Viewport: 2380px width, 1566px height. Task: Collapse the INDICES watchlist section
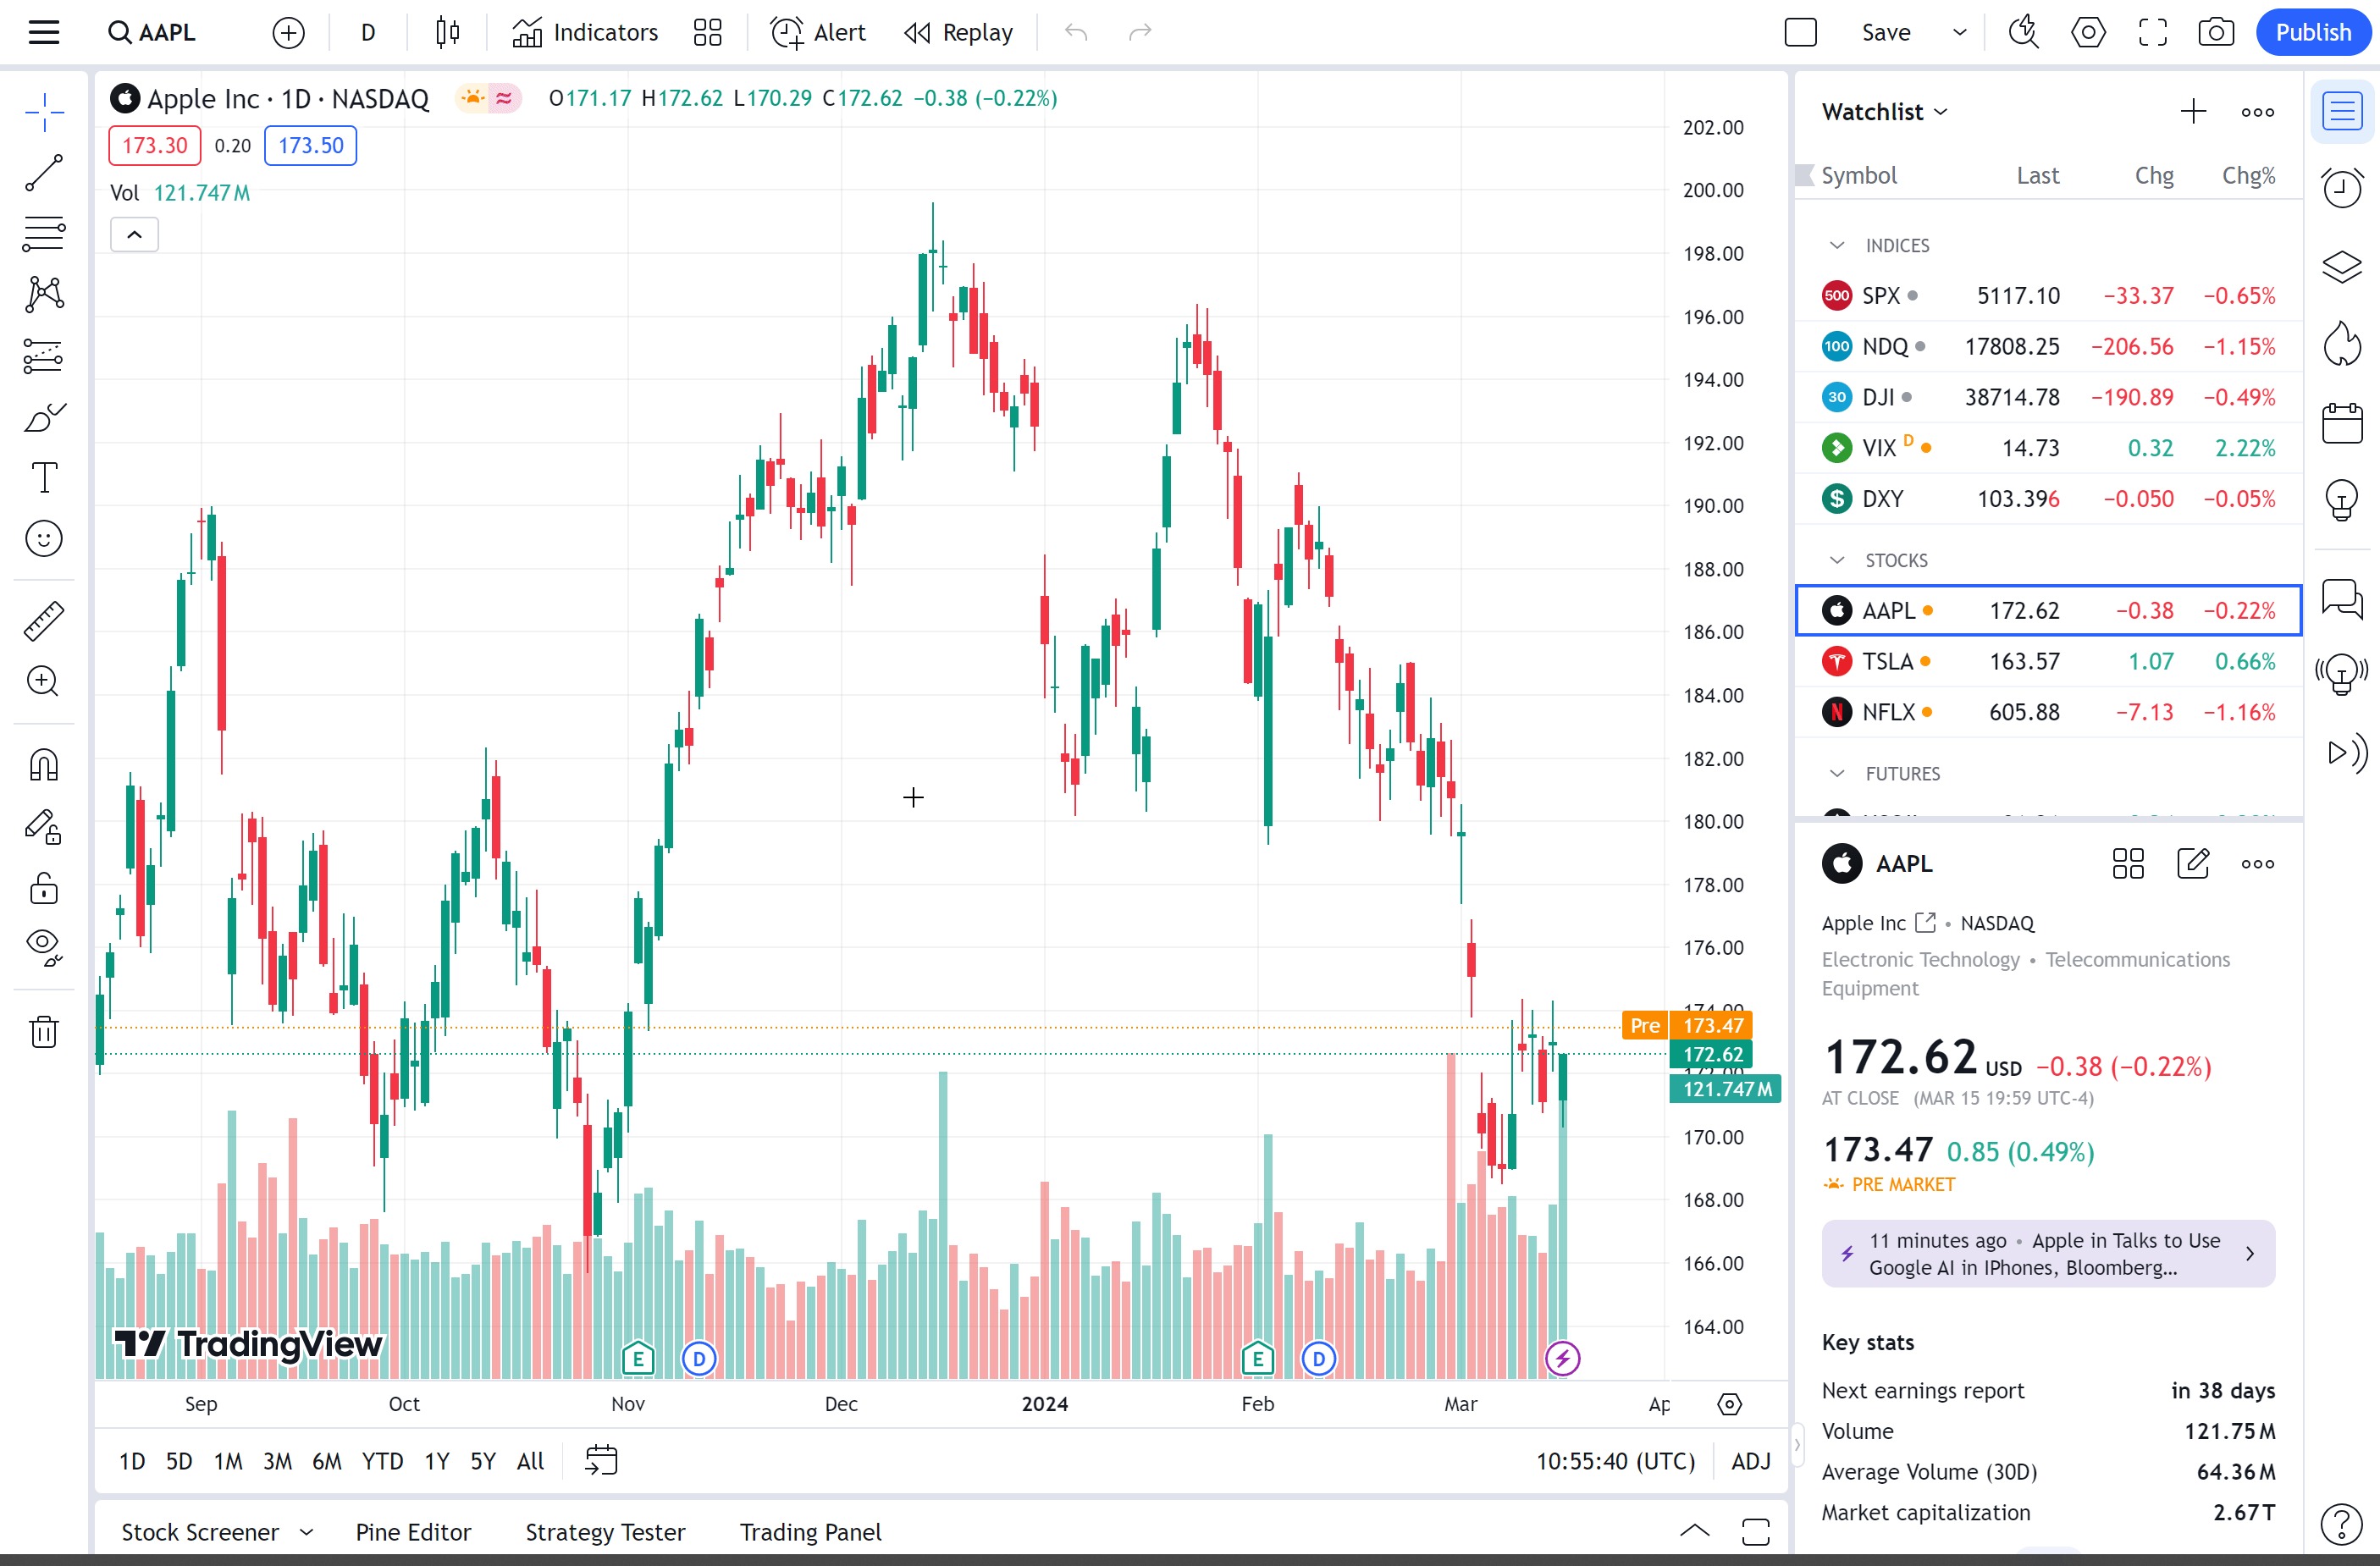[x=1836, y=246]
